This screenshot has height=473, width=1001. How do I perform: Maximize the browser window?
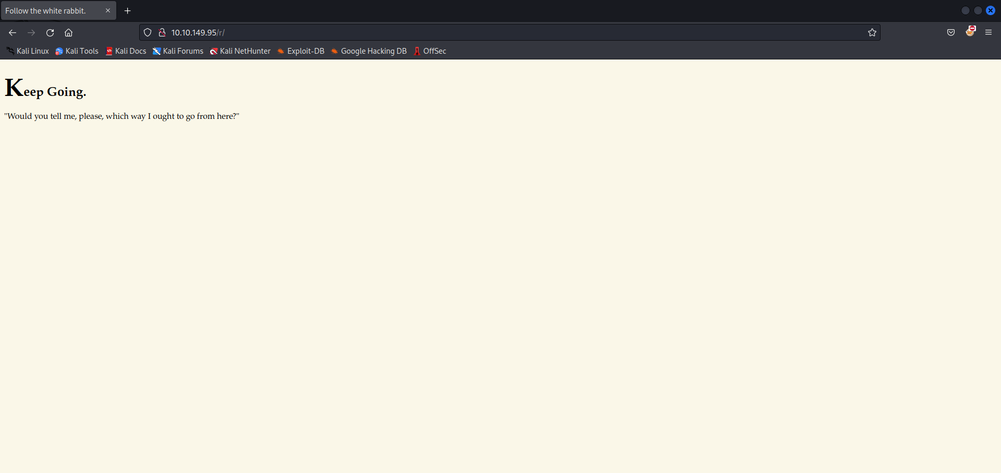pos(978,10)
